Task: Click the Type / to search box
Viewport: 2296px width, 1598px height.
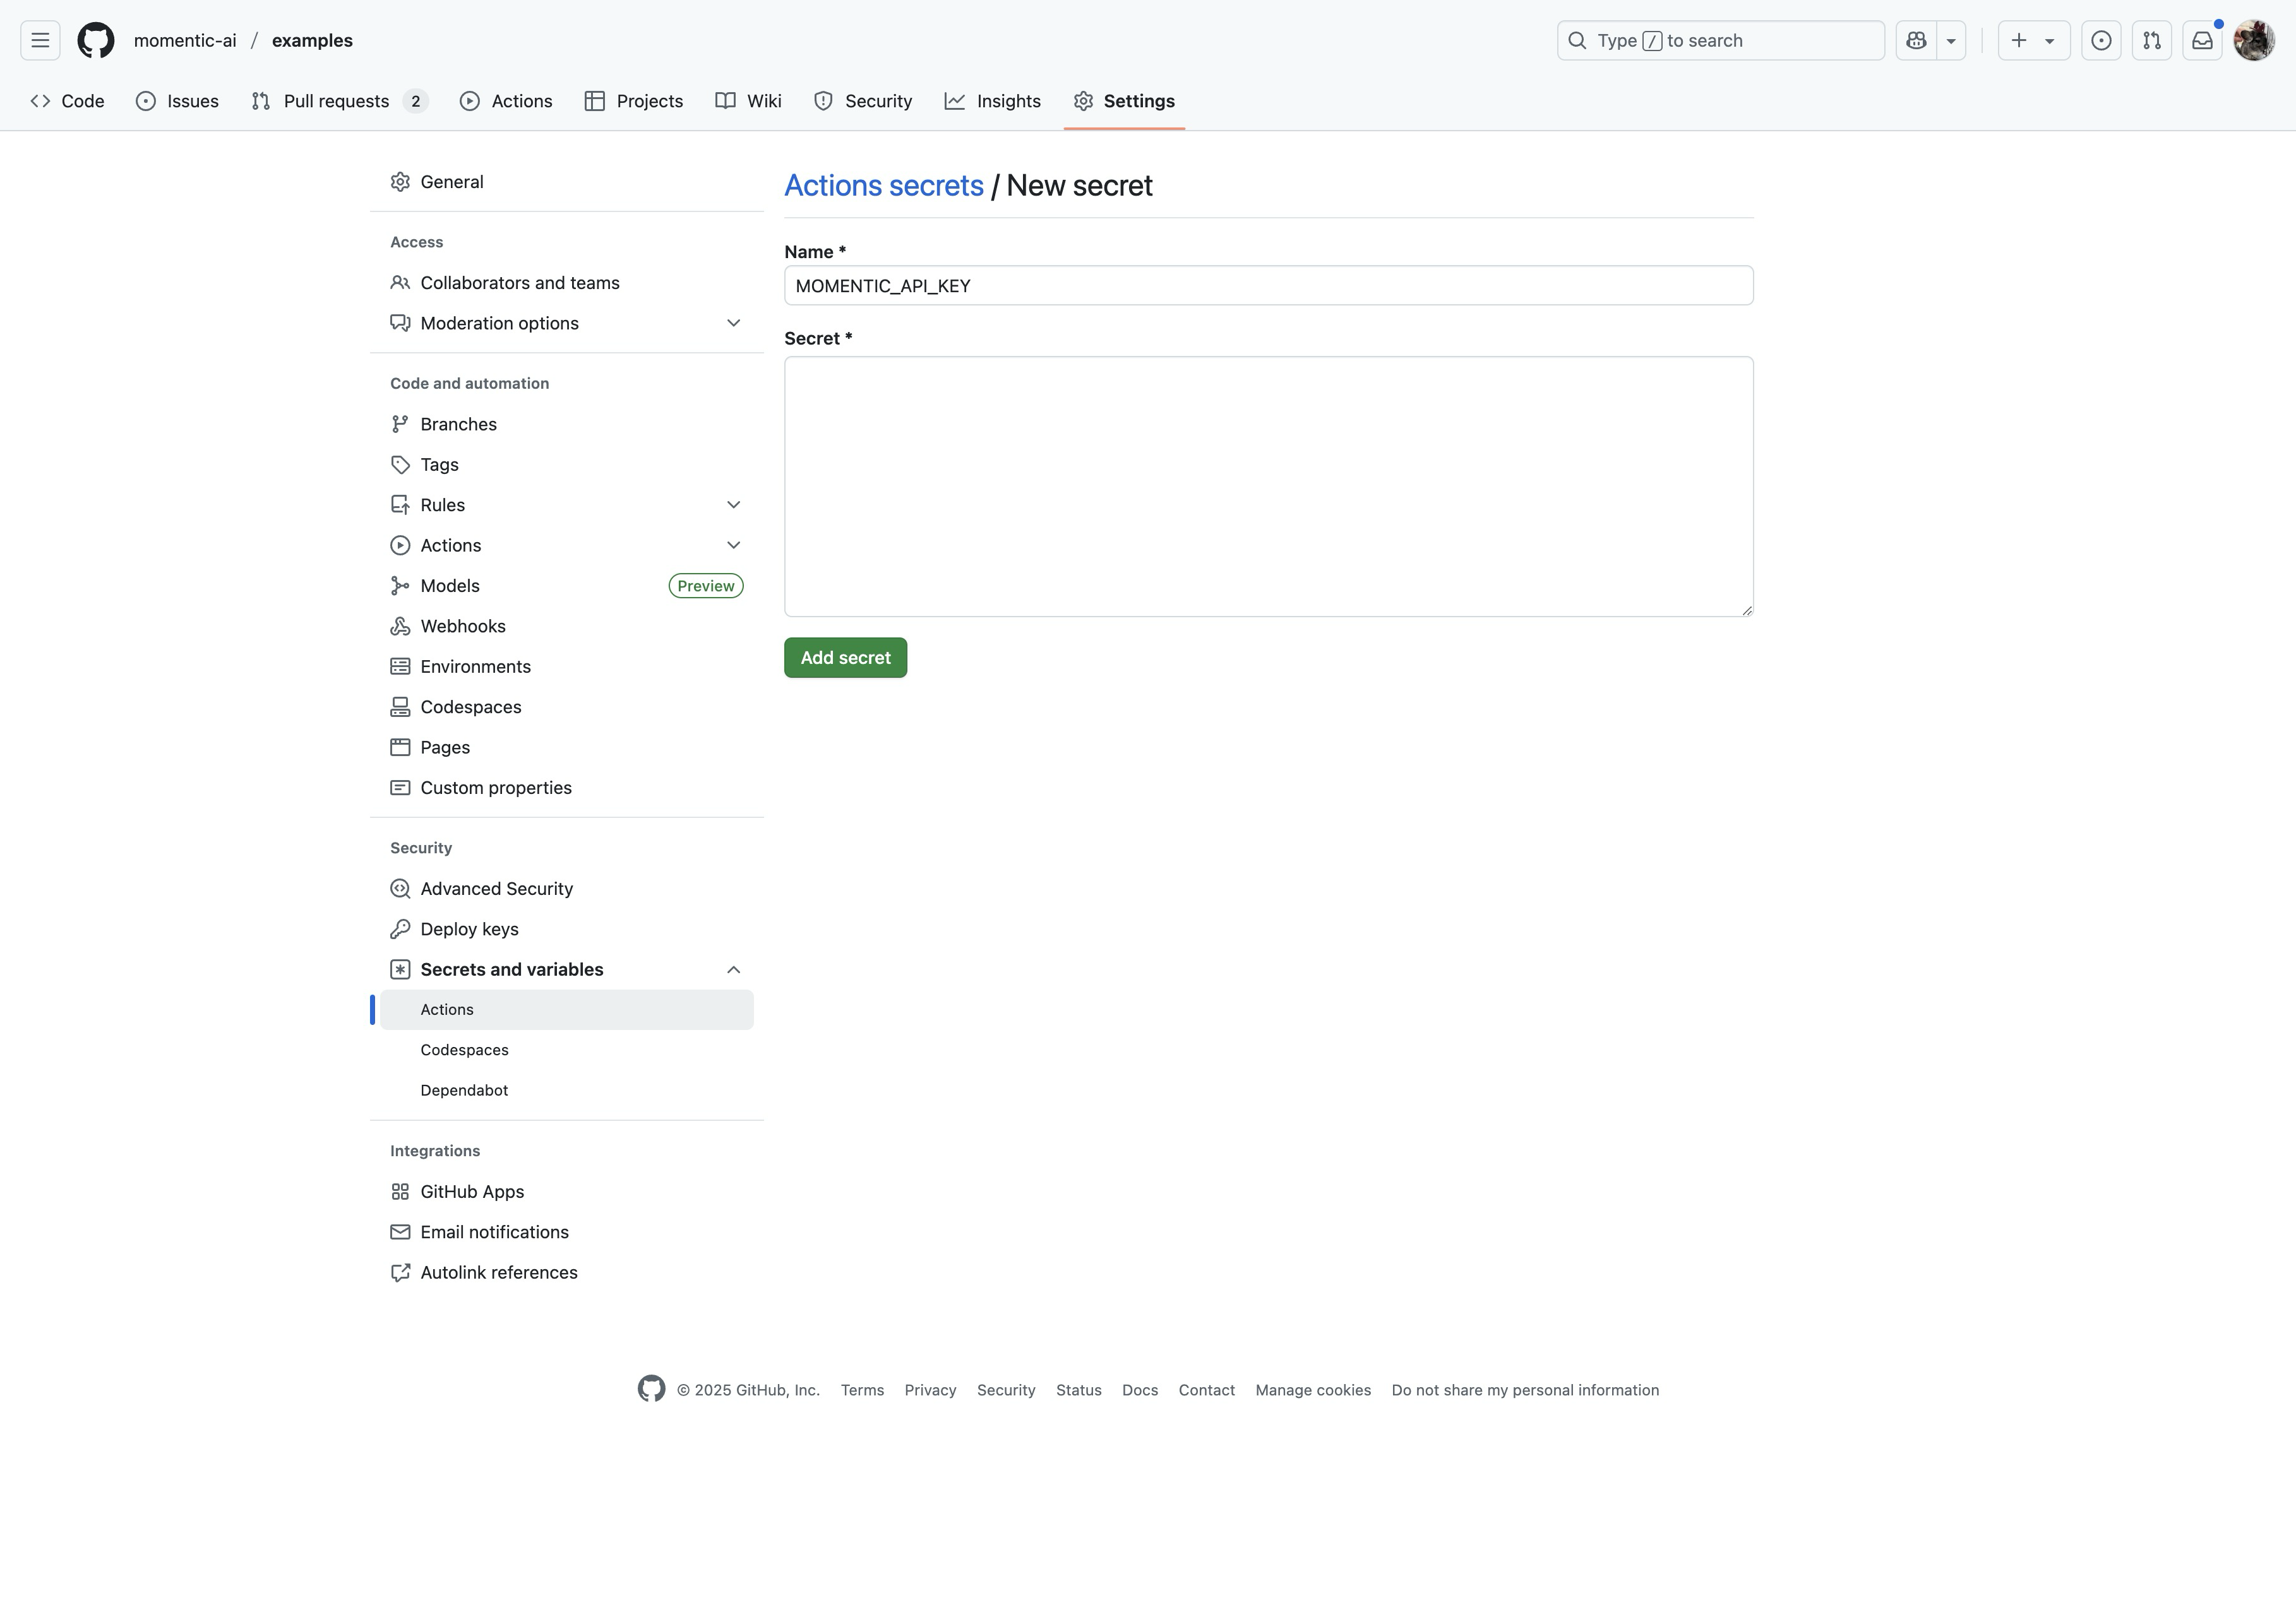Action: click(x=1720, y=40)
